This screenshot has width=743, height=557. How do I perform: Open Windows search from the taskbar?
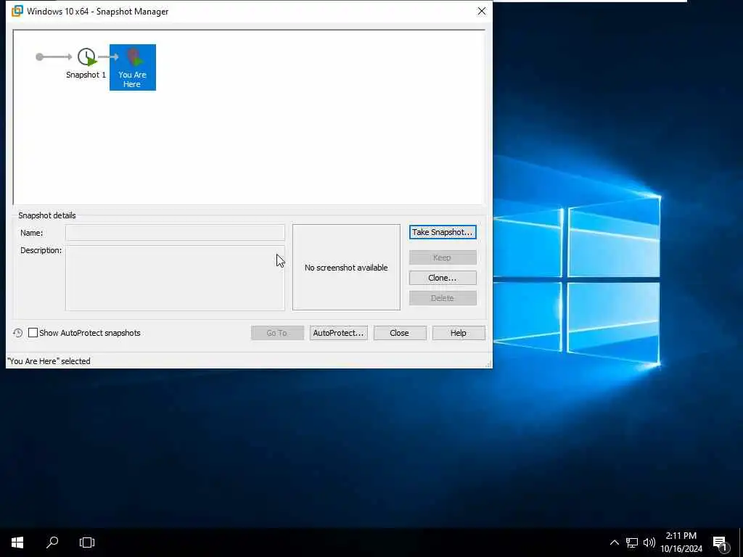tap(52, 542)
